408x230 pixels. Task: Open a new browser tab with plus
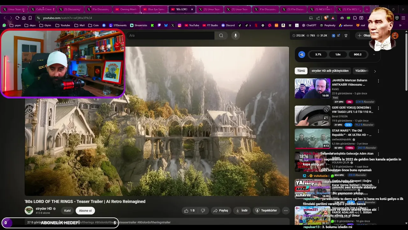click(x=367, y=9)
